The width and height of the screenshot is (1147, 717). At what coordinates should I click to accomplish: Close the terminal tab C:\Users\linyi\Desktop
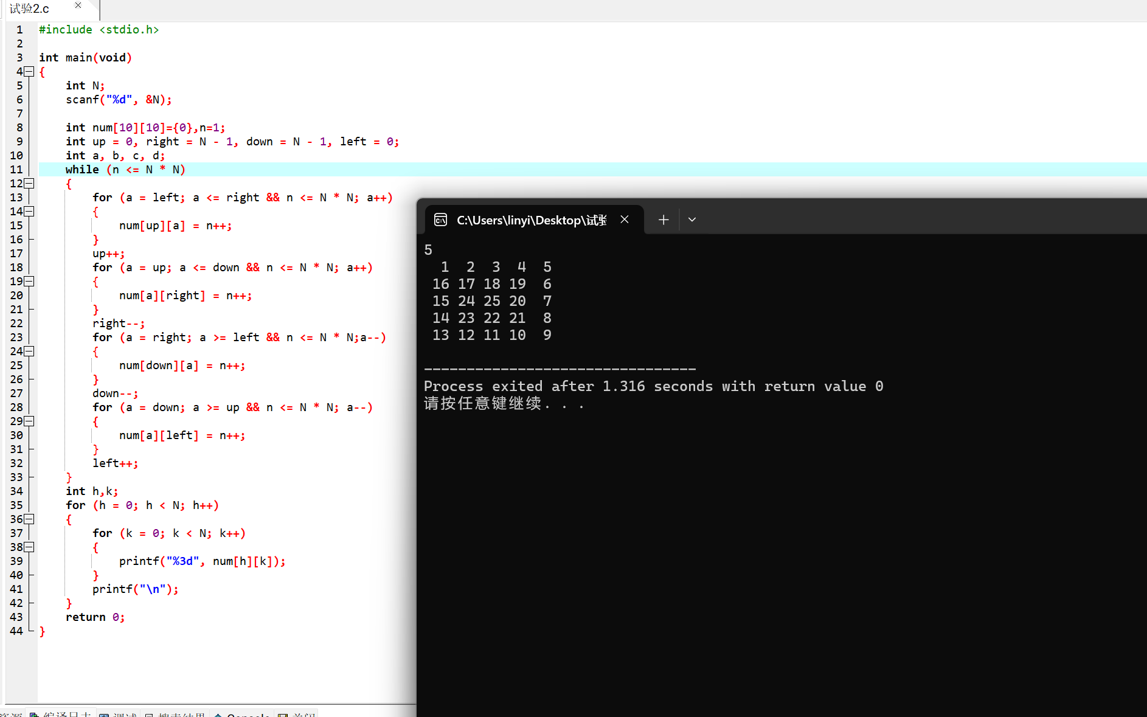pos(625,220)
